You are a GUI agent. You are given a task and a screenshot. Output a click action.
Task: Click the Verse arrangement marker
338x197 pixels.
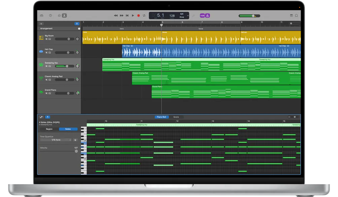click(201, 29)
